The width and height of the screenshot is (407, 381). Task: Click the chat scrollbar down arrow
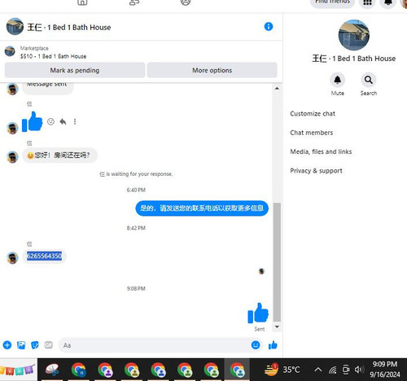tap(277, 326)
